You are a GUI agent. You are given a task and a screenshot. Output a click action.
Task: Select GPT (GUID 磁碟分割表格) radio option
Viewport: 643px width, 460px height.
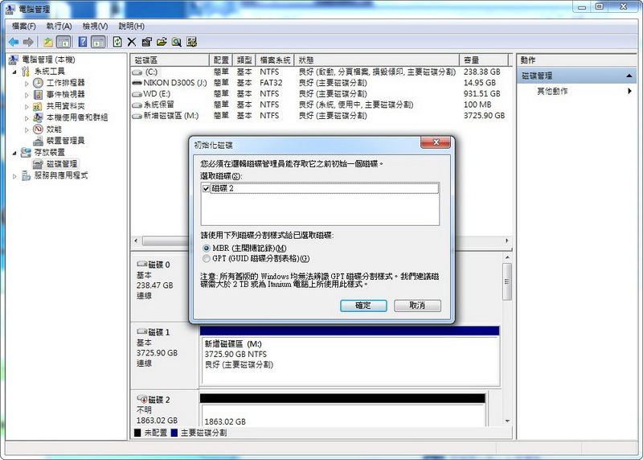(207, 258)
